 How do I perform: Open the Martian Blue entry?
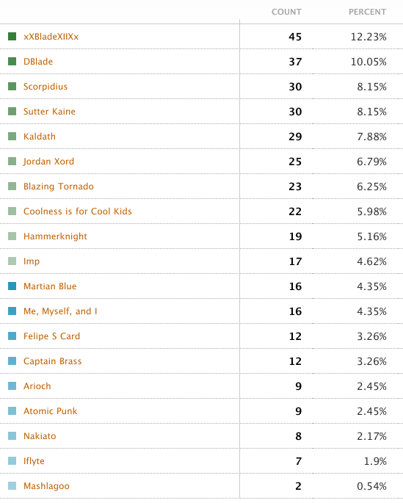pos(50,286)
